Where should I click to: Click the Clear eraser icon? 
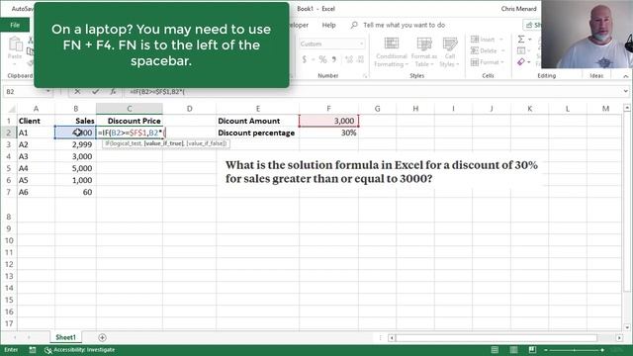pos(521,61)
